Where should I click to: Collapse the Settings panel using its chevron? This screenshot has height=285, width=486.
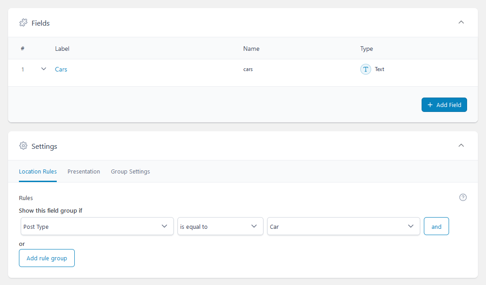[461, 146]
